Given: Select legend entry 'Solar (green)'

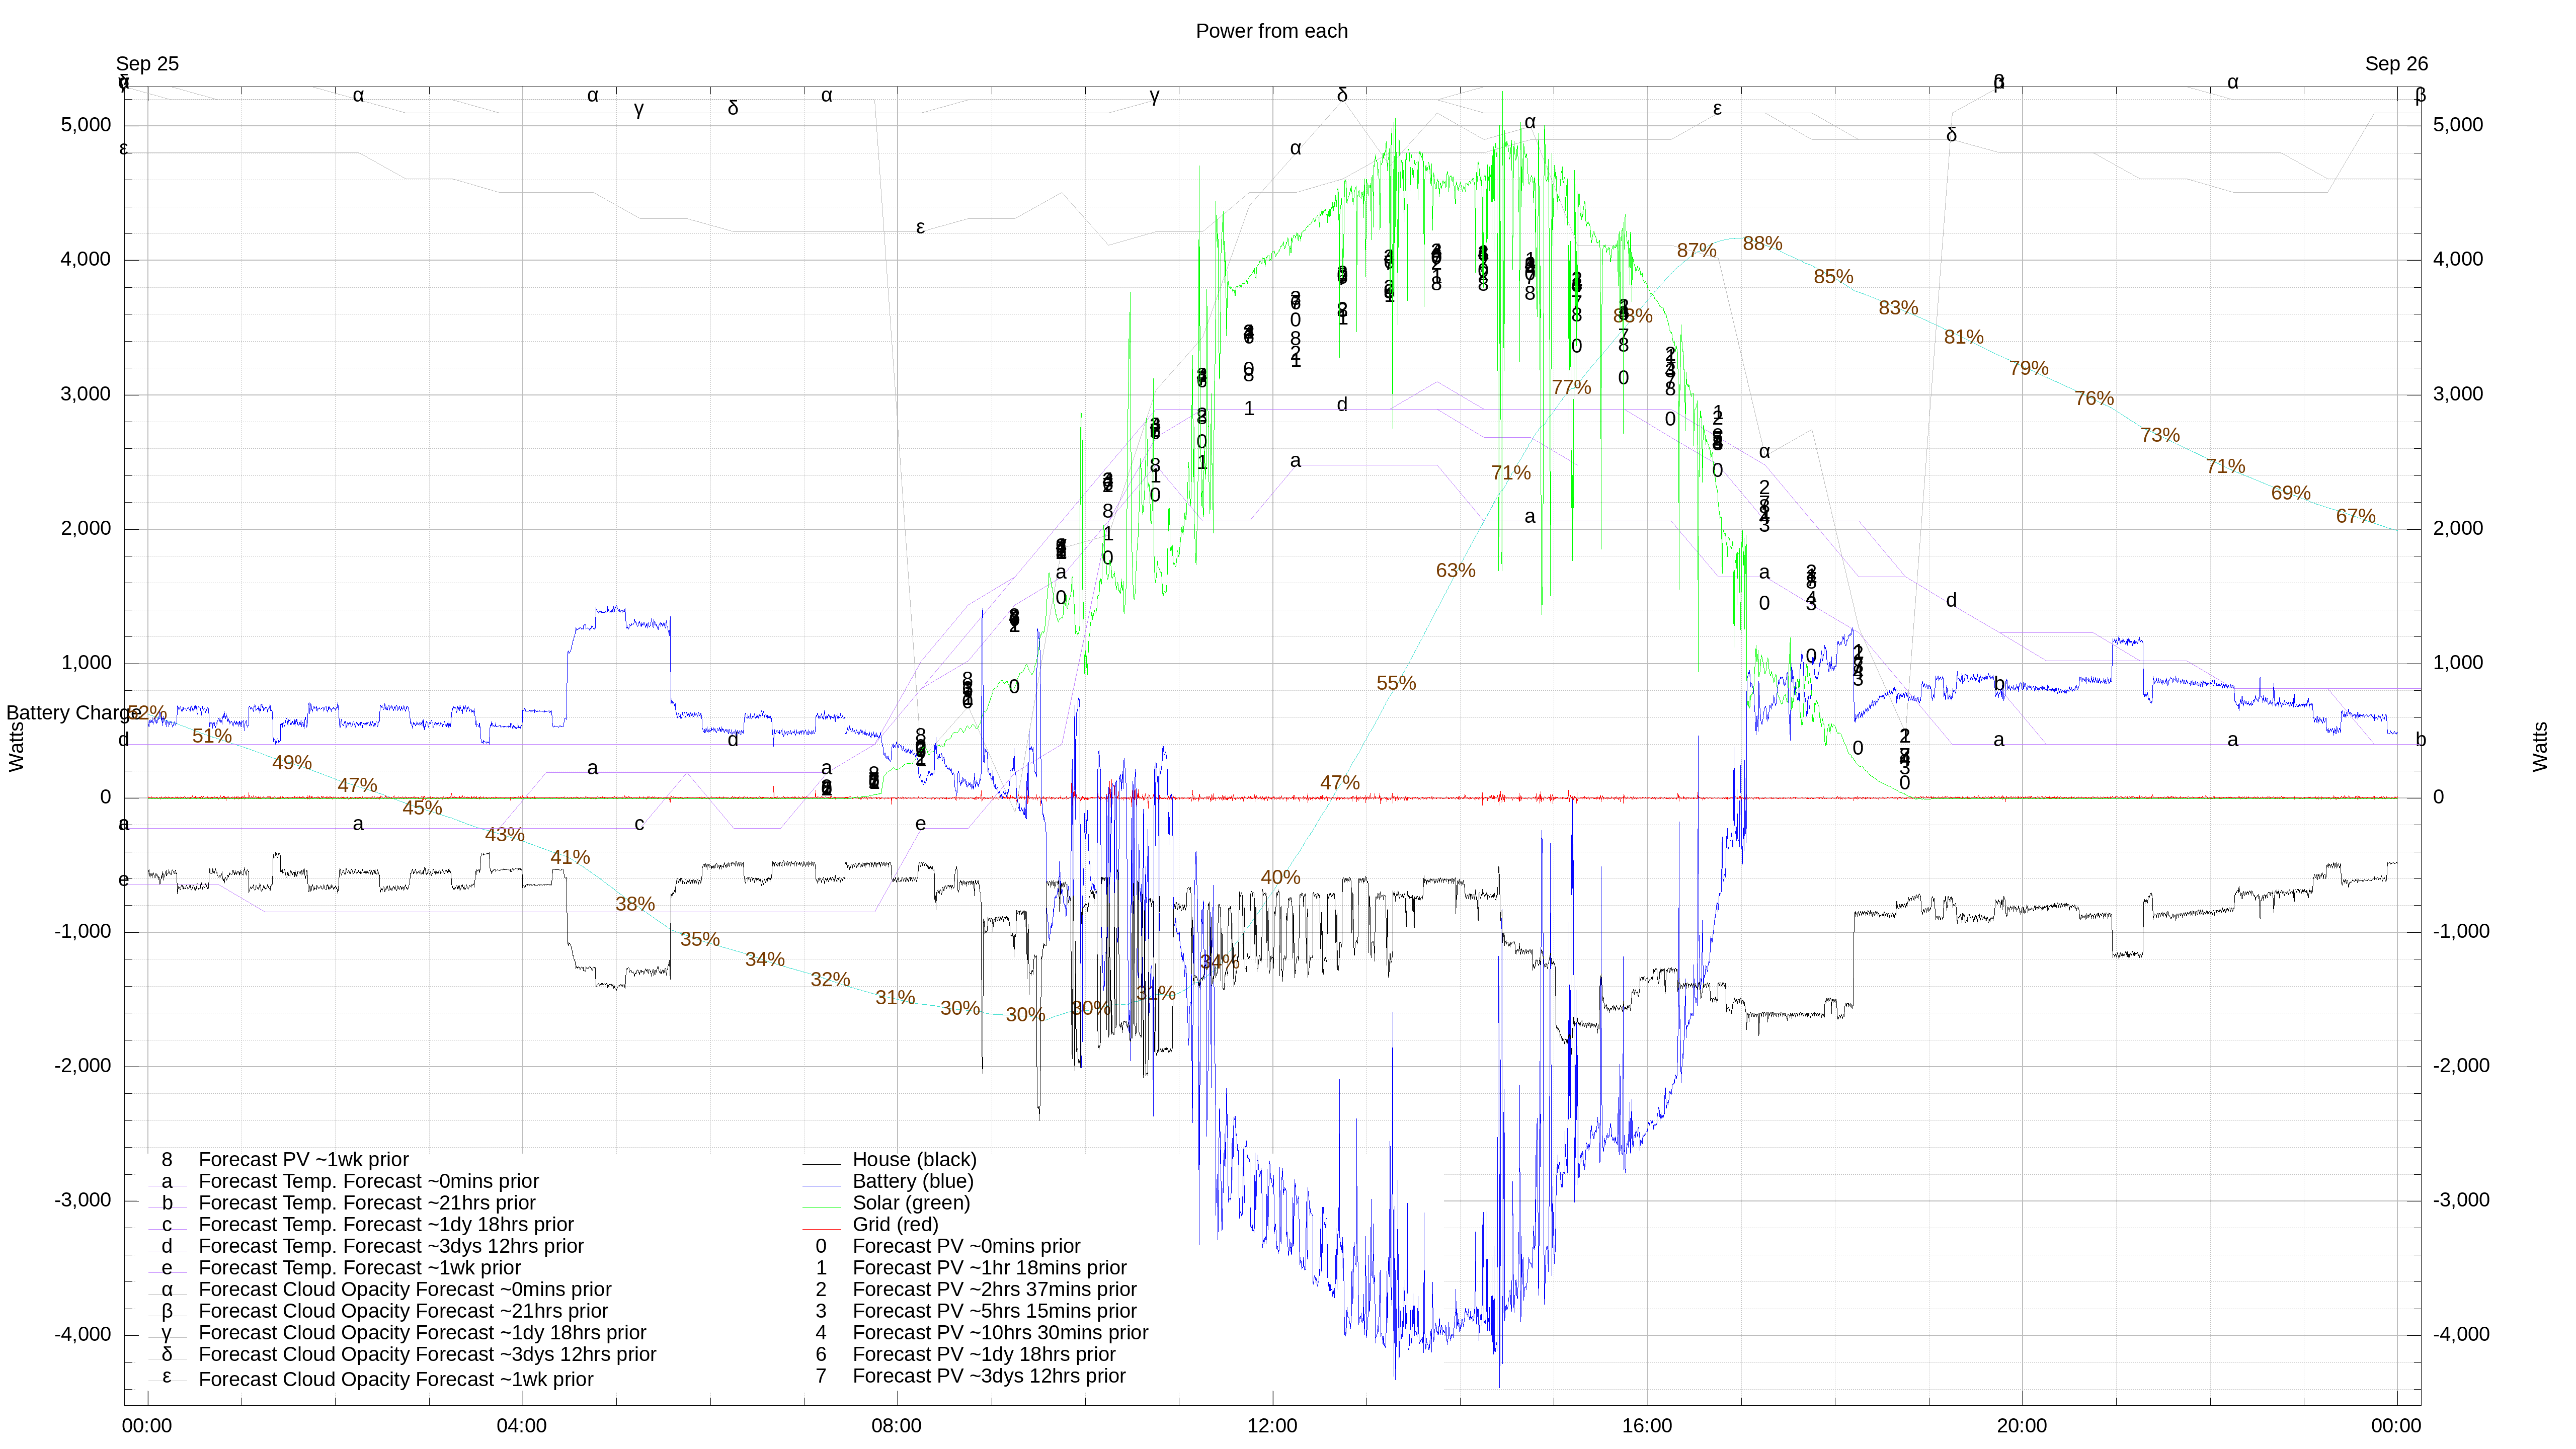Looking at the screenshot, I should (x=911, y=1203).
